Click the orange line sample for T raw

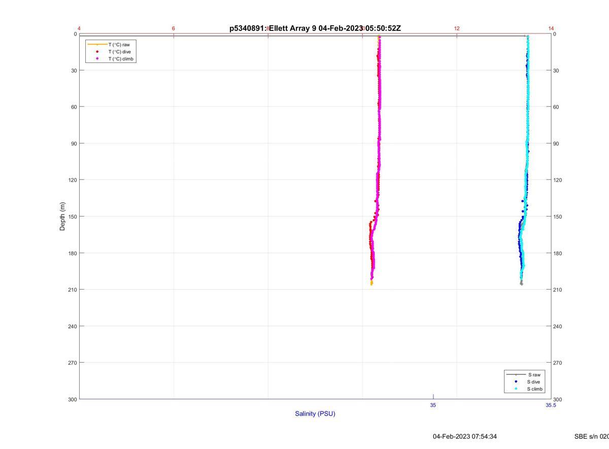point(97,45)
